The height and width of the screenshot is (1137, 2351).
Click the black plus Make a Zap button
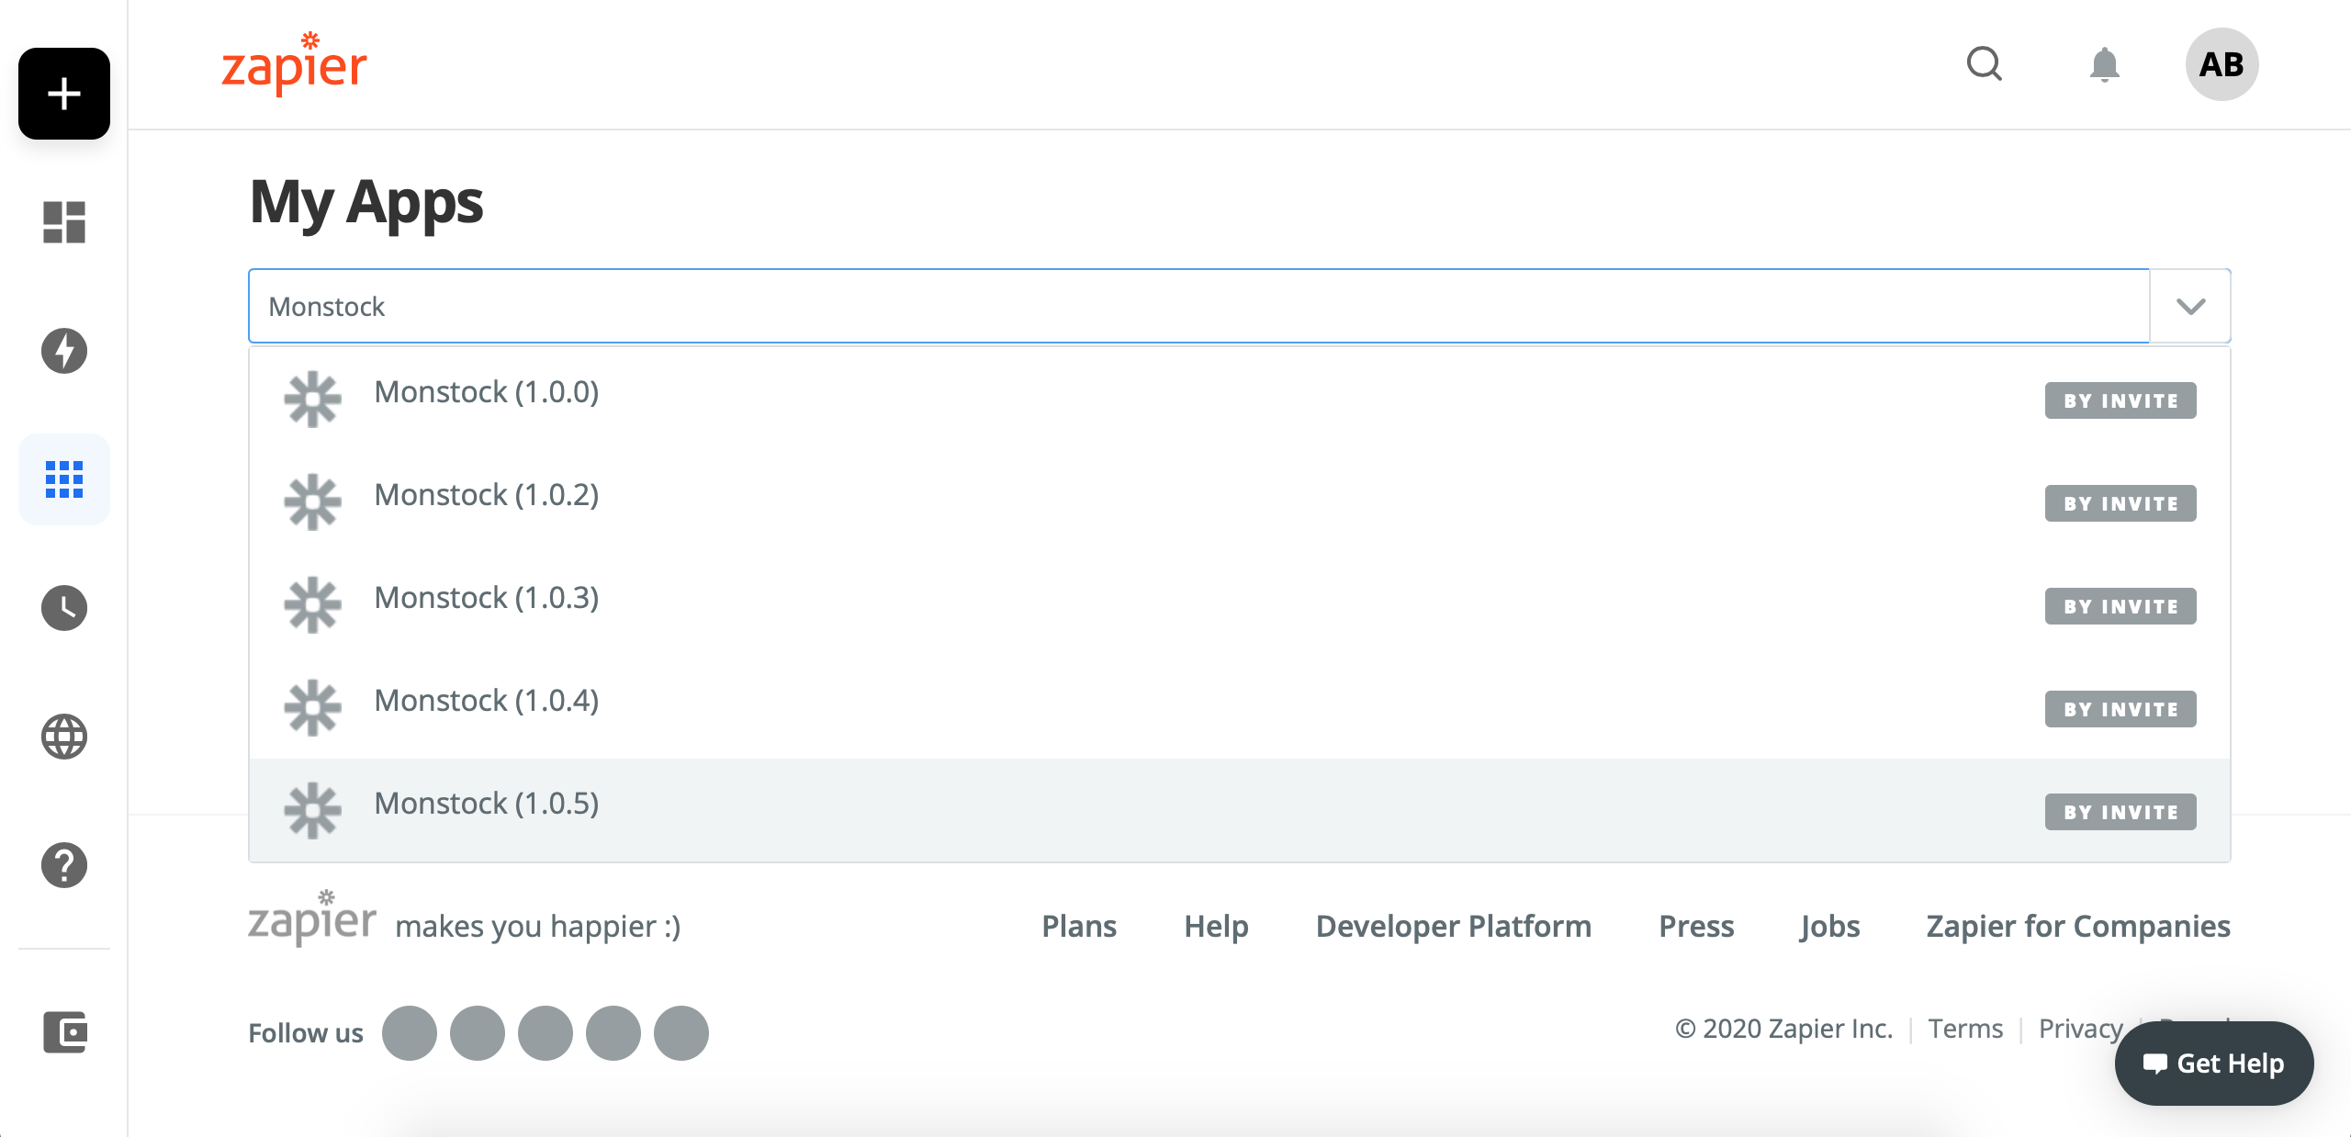pos(64,94)
